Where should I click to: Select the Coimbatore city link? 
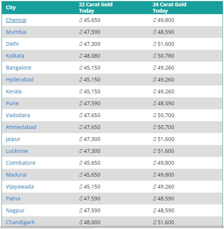pyautogui.click(x=20, y=163)
